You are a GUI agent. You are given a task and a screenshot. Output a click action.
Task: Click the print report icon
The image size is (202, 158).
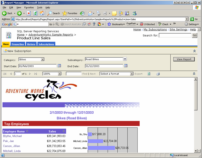pyautogui.click(x=158, y=74)
